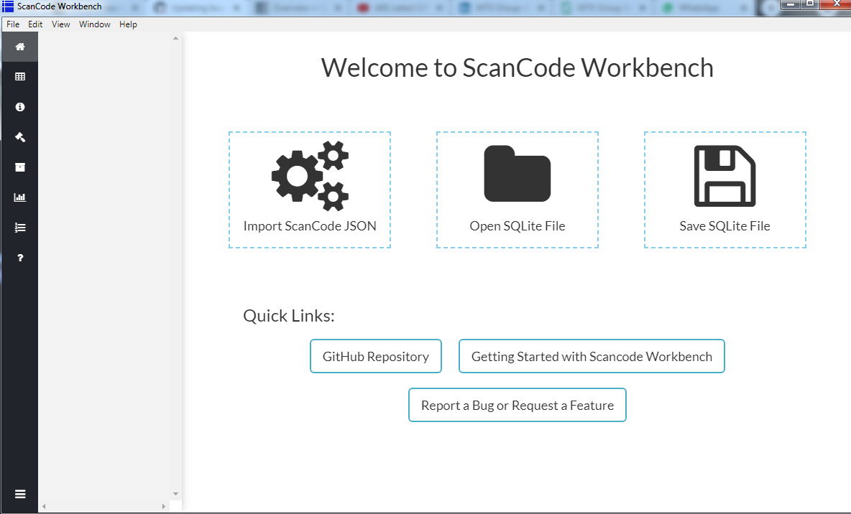Screen dimensions: 851x514
Task: Open the Edit menu
Action: tap(35, 24)
